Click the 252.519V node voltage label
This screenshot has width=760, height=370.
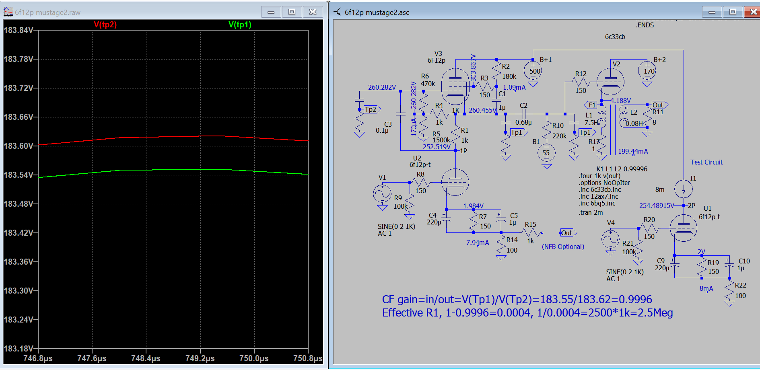click(437, 147)
